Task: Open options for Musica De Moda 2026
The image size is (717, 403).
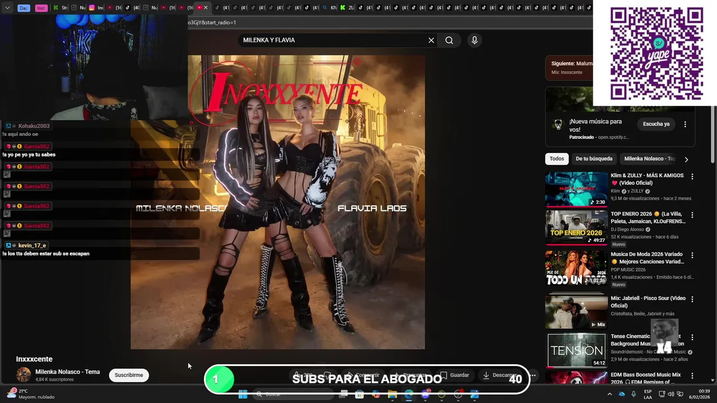Action: pos(692,255)
